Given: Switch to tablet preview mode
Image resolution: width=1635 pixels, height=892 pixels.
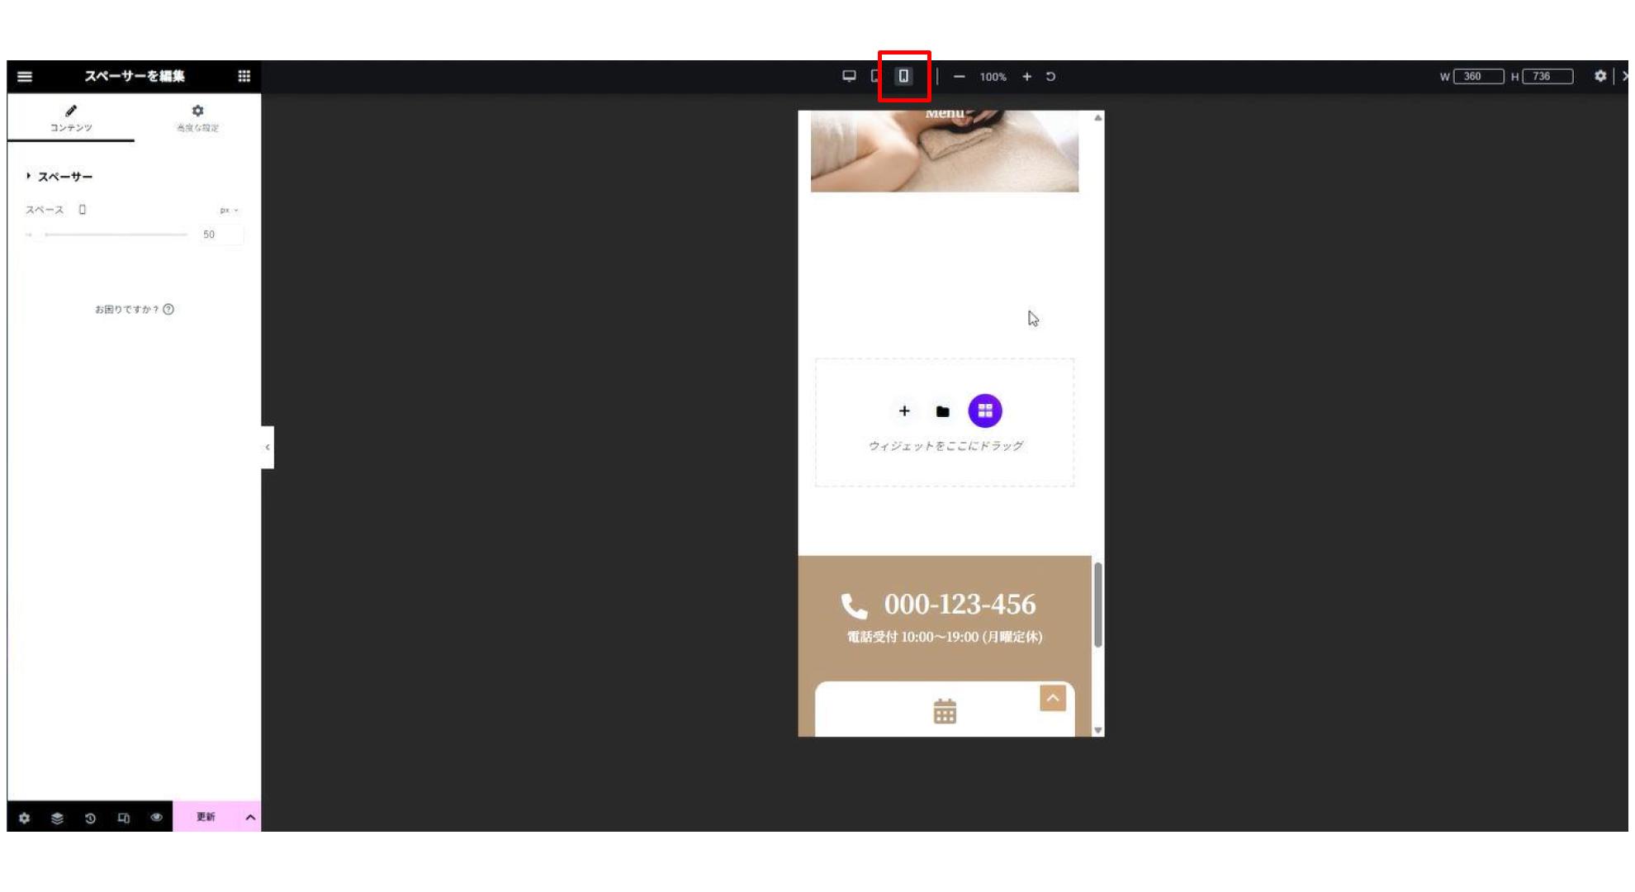Looking at the screenshot, I should pos(874,76).
